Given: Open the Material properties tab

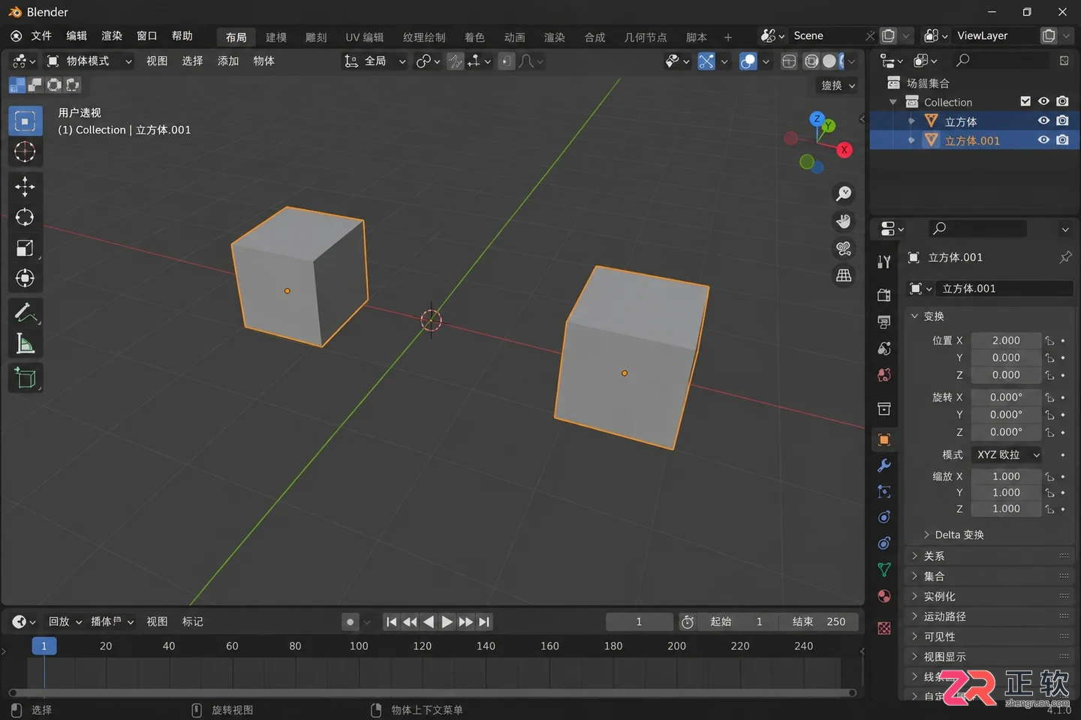Looking at the screenshot, I should click(884, 596).
